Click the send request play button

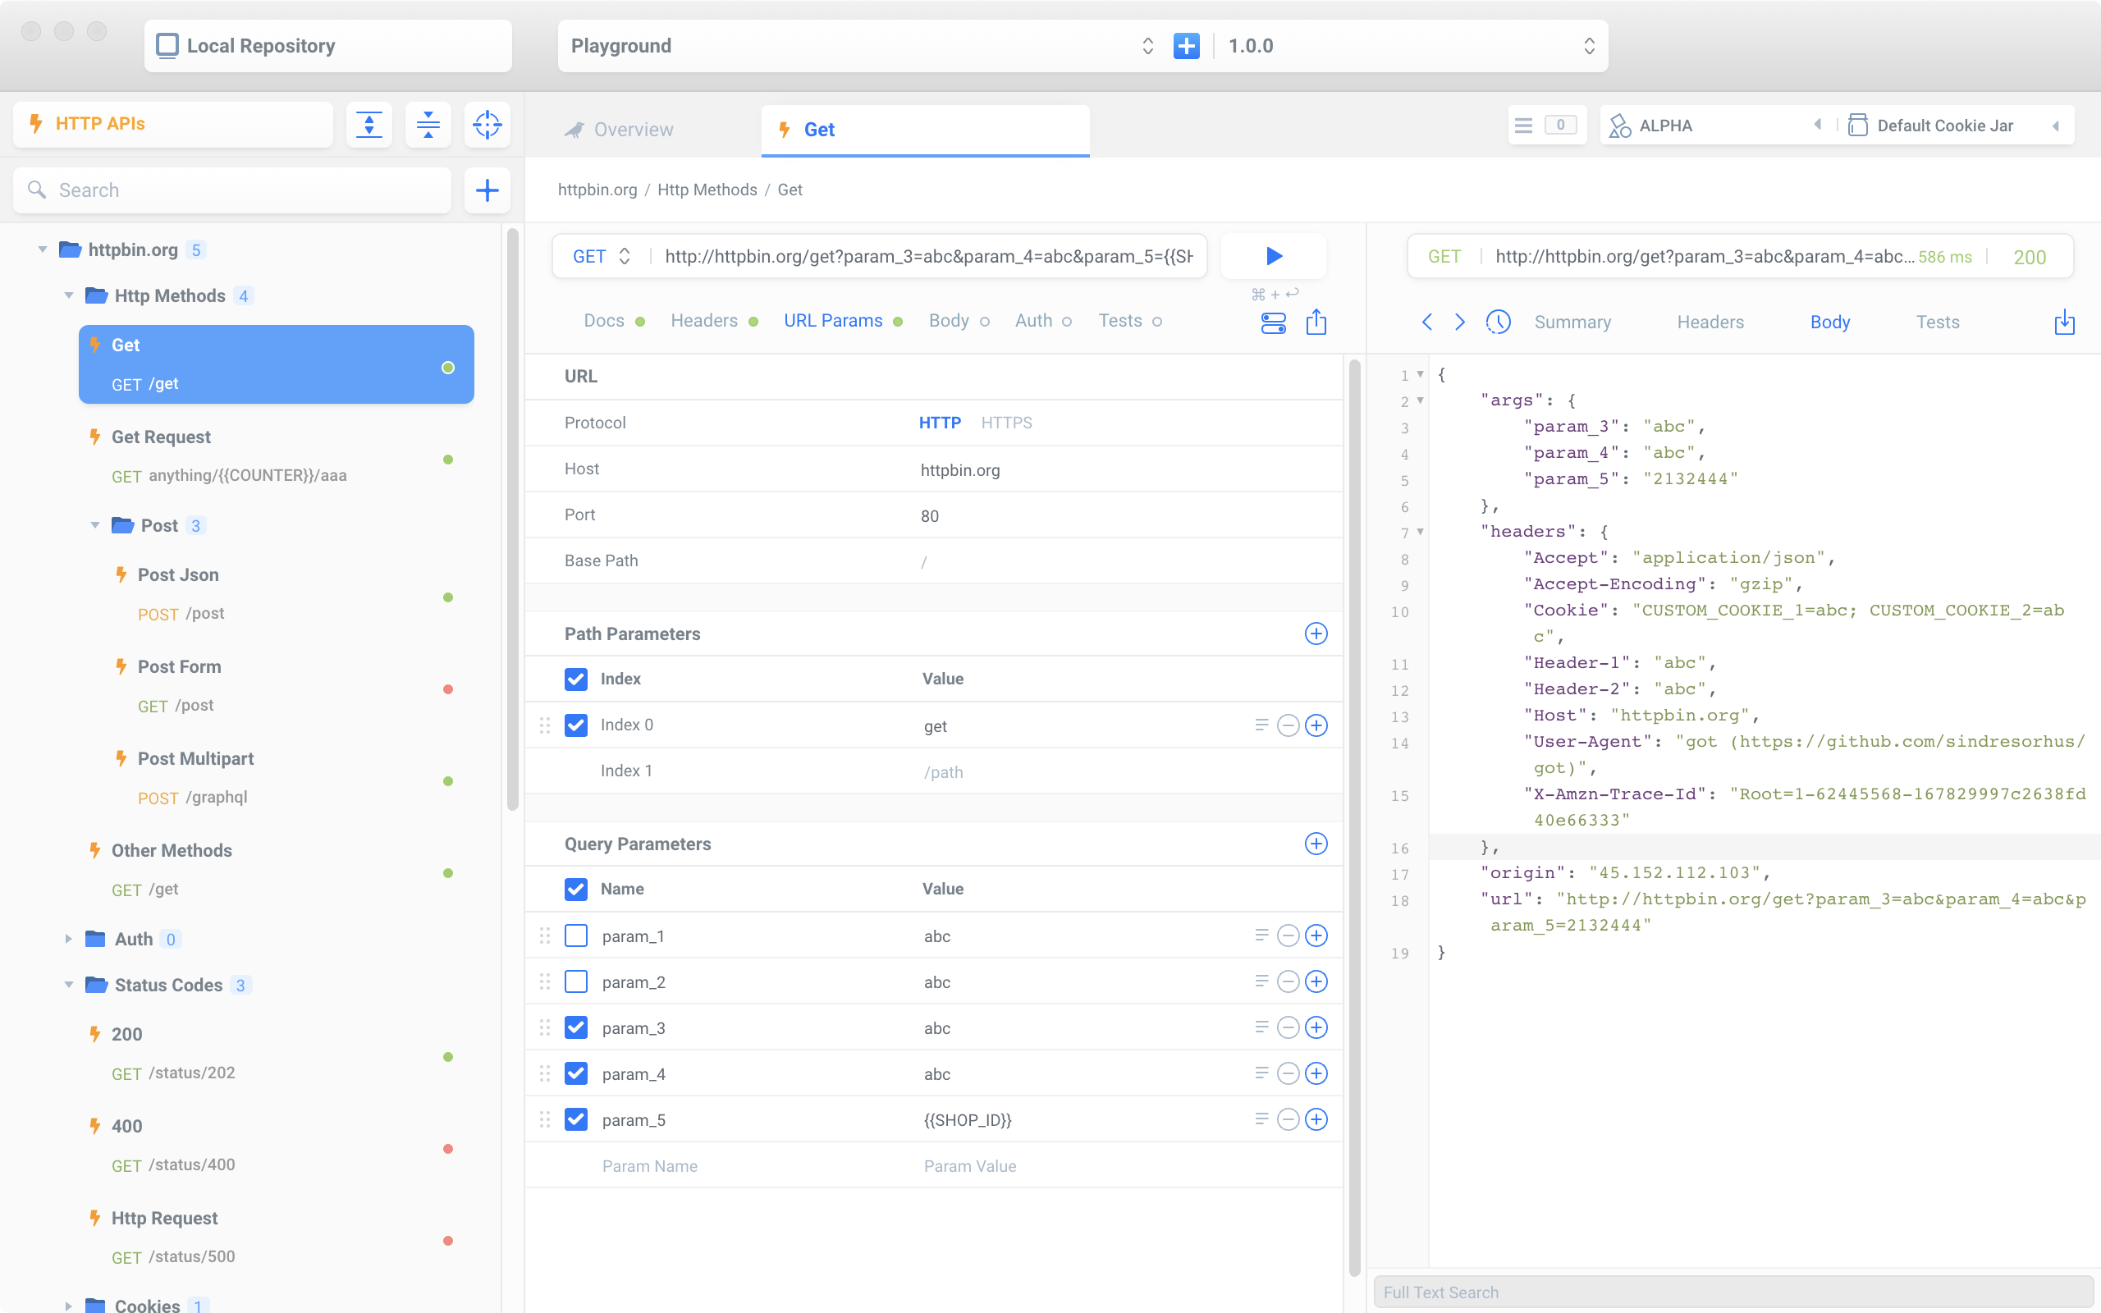[1273, 256]
